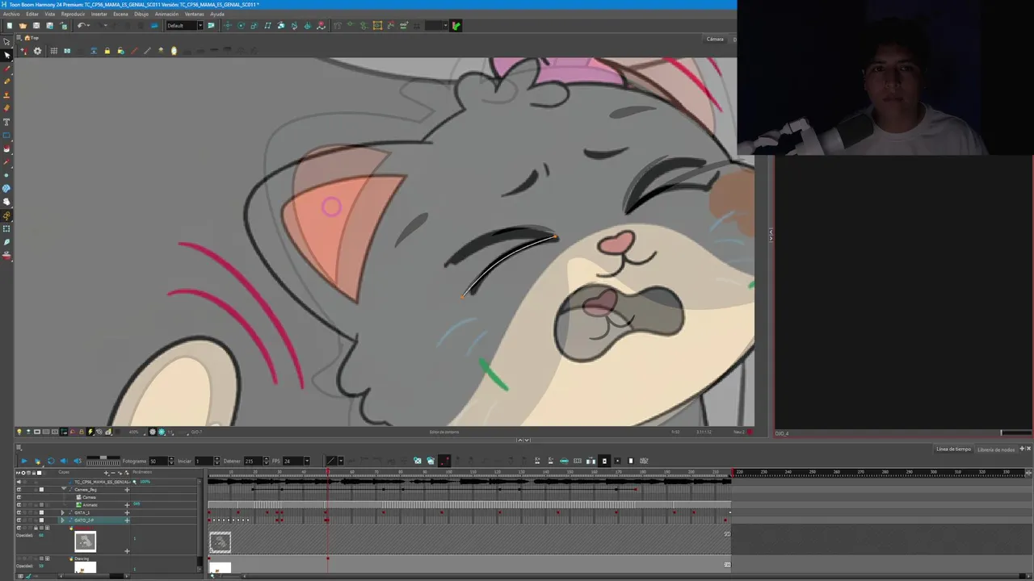This screenshot has height=581, width=1034.
Task: Click the green check script icon
Action: (x=456, y=26)
